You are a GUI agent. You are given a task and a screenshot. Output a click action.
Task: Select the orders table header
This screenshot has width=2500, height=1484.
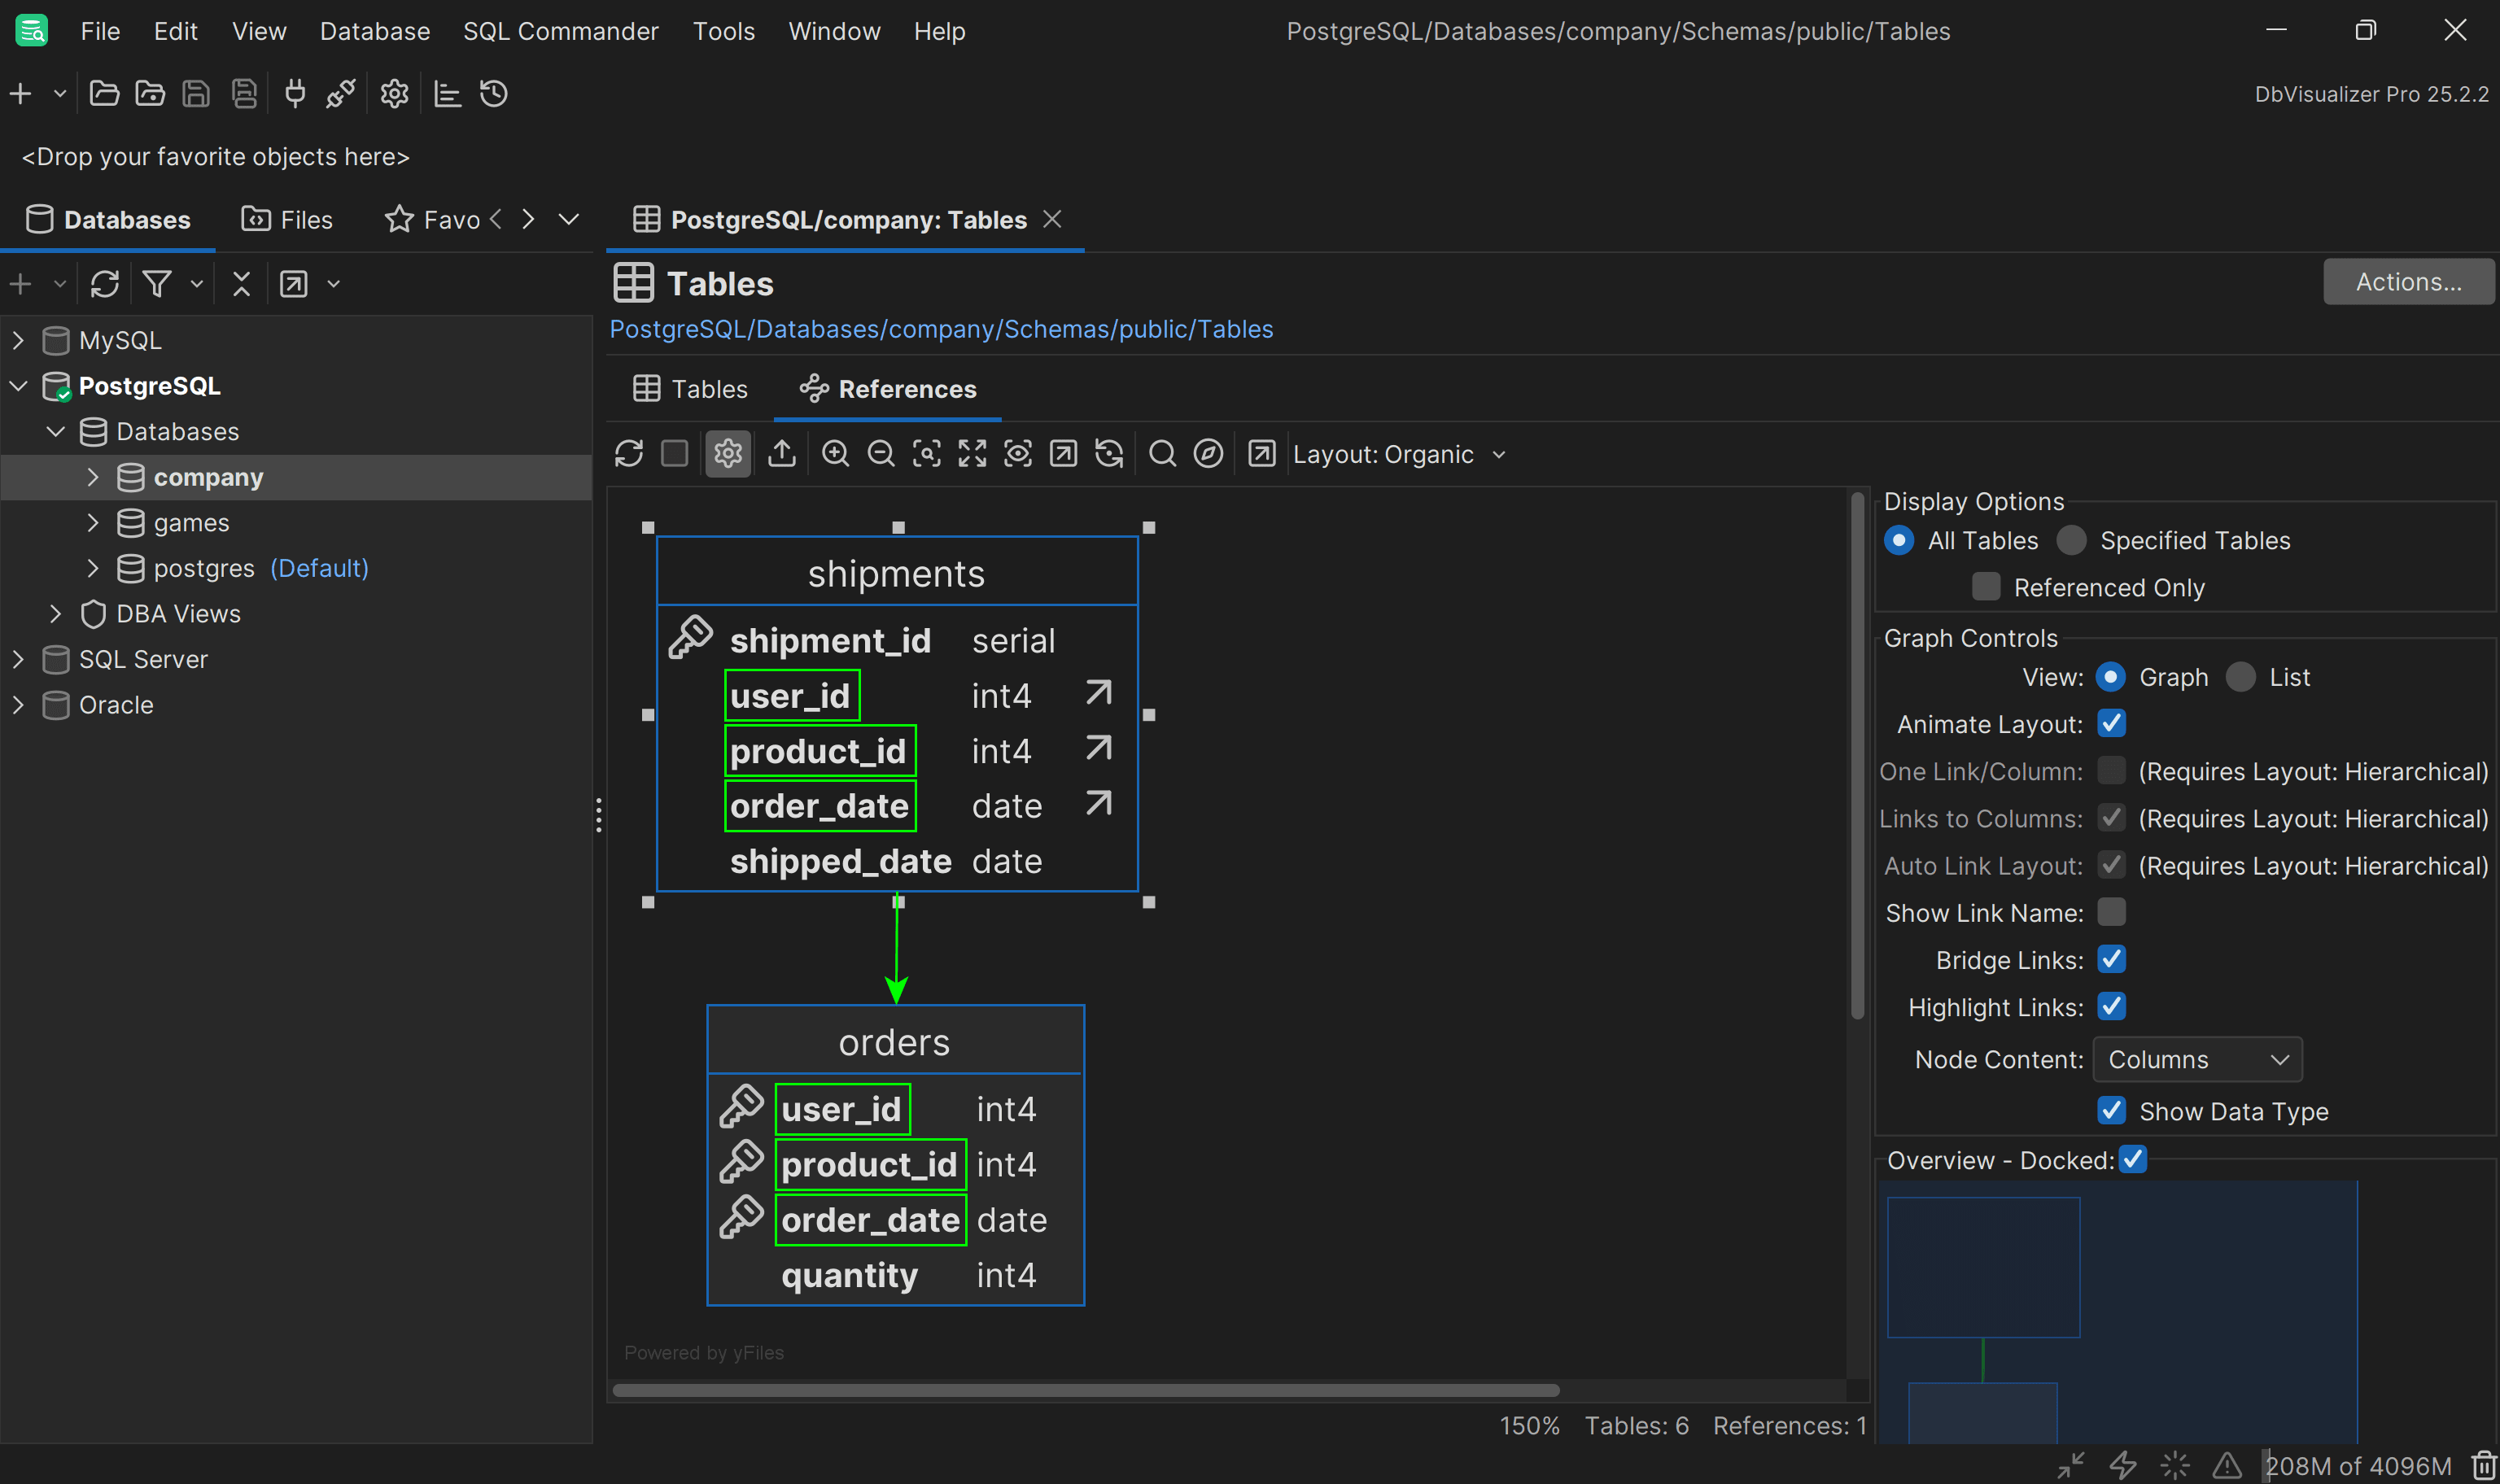894,1042
